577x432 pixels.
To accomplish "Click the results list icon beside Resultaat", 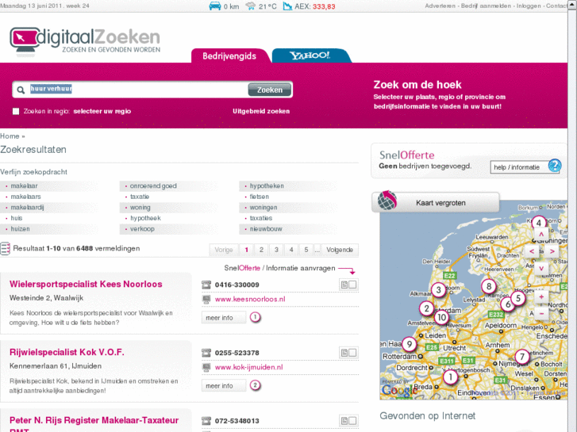I will pos(5,249).
